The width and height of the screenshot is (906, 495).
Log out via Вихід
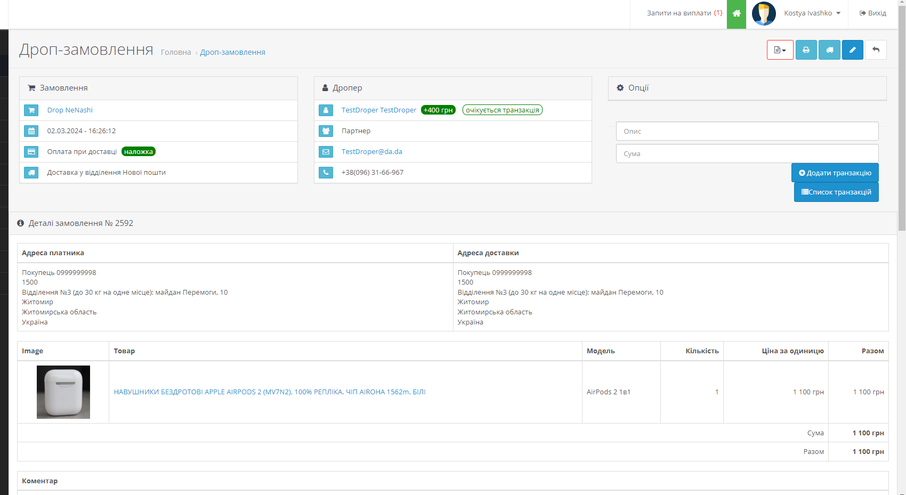(872, 13)
